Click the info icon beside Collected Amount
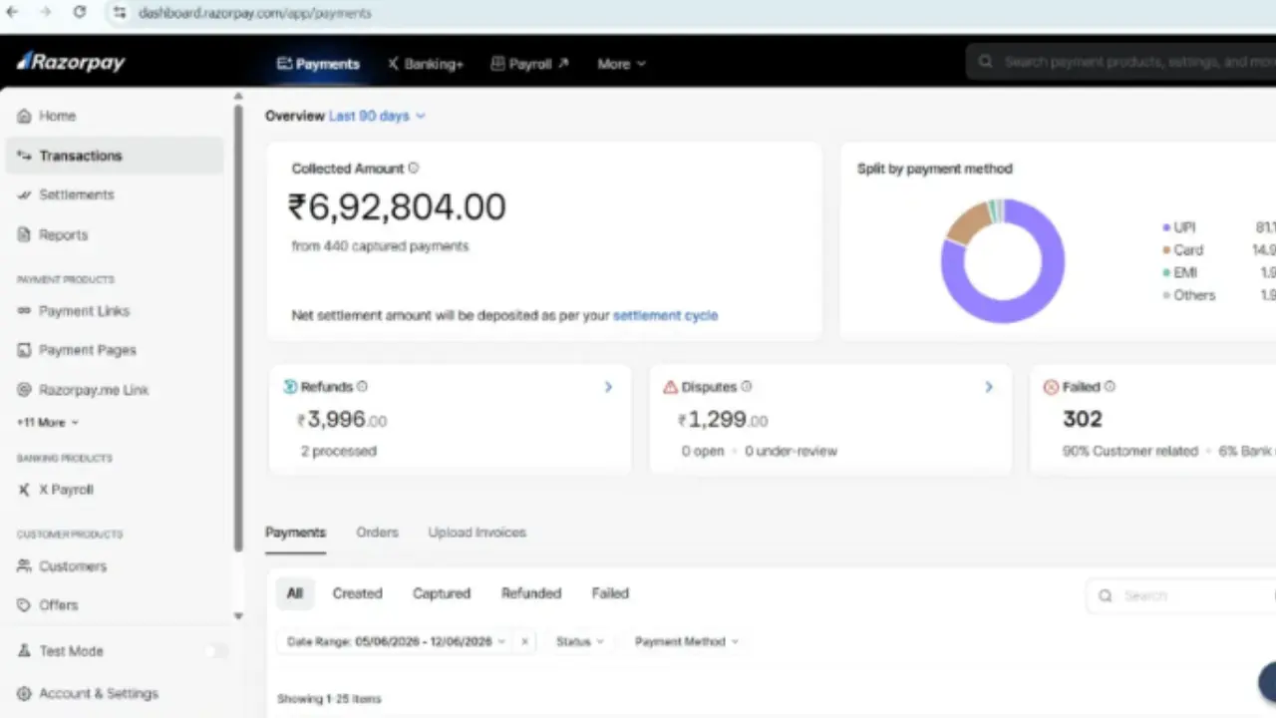 tap(414, 169)
